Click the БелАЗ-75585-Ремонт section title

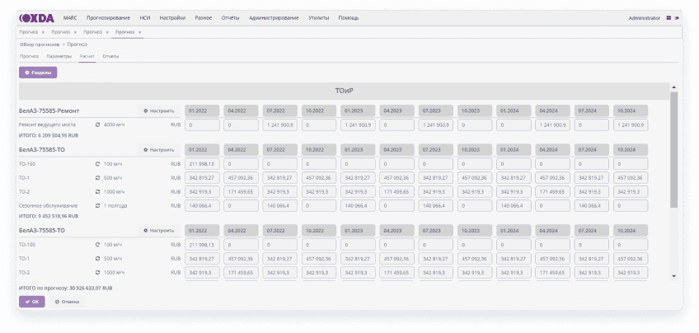(49, 111)
